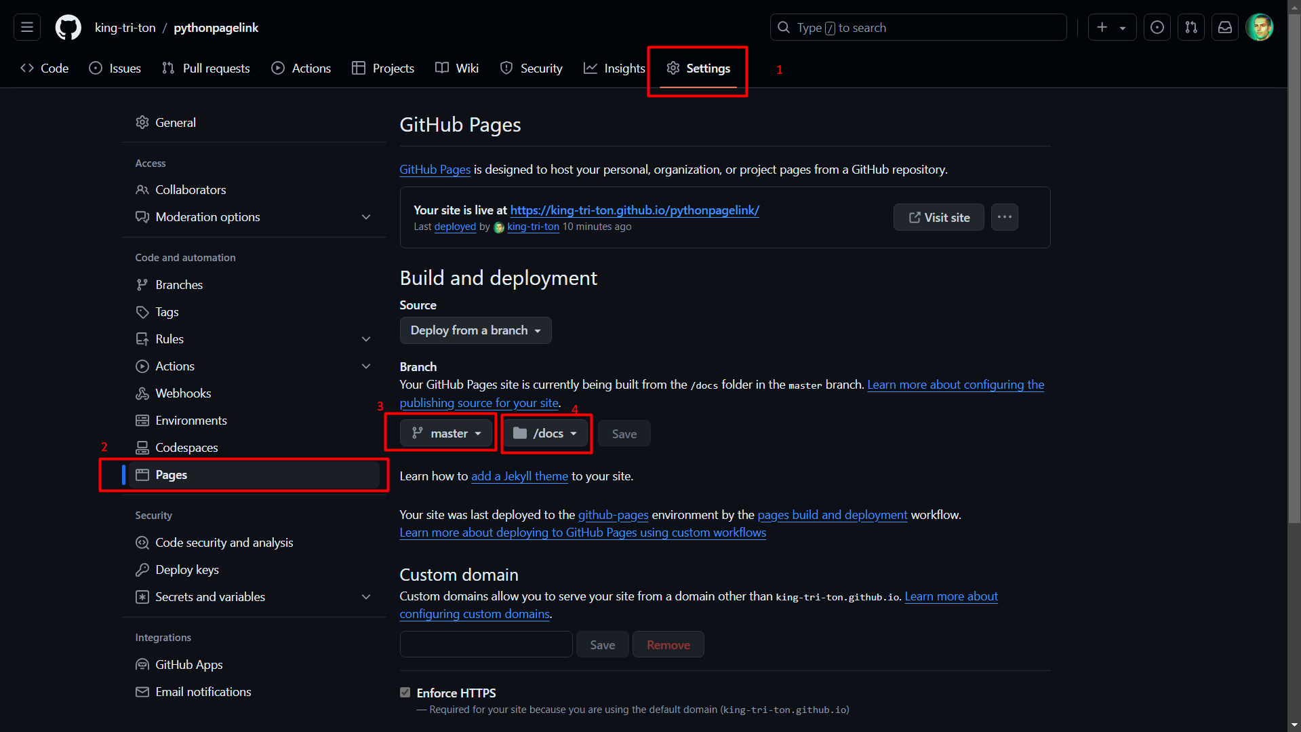Click the Visit site button
This screenshot has width=1301, height=732.
pos(939,217)
